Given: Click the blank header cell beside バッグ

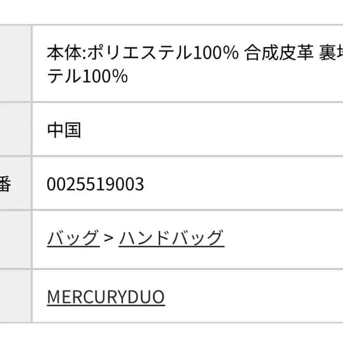Looking at the screenshot, I should [15, 238].
